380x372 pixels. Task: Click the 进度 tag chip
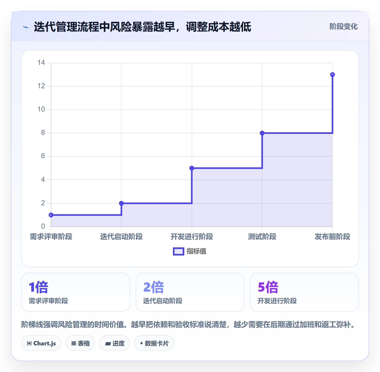[x=115, y=343]
